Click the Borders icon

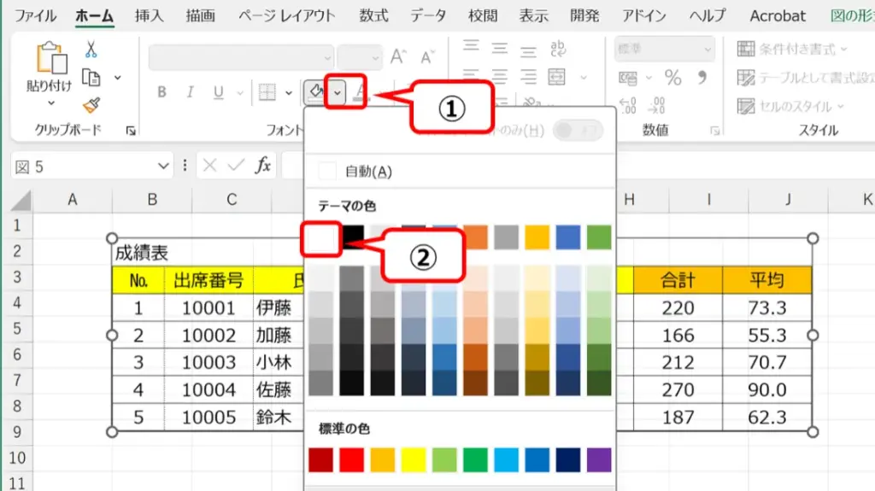point(267,92)
